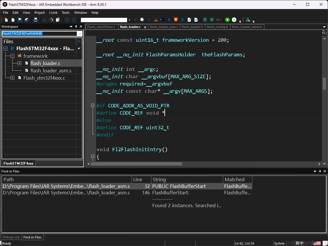Click the quick search text field in toolbar
This screenshot has height=246, width=328.
tap(104, 20)
